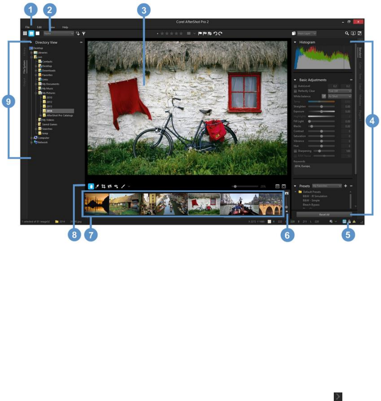This screenshot has width=381, height=401.
Task: Switch to the File System tab
Action: pyautogui.click(x=24, y=67)
